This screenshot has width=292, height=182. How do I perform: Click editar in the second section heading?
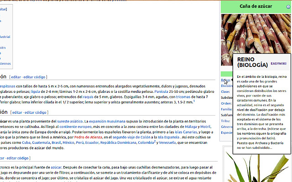click(x=17, y=112)
